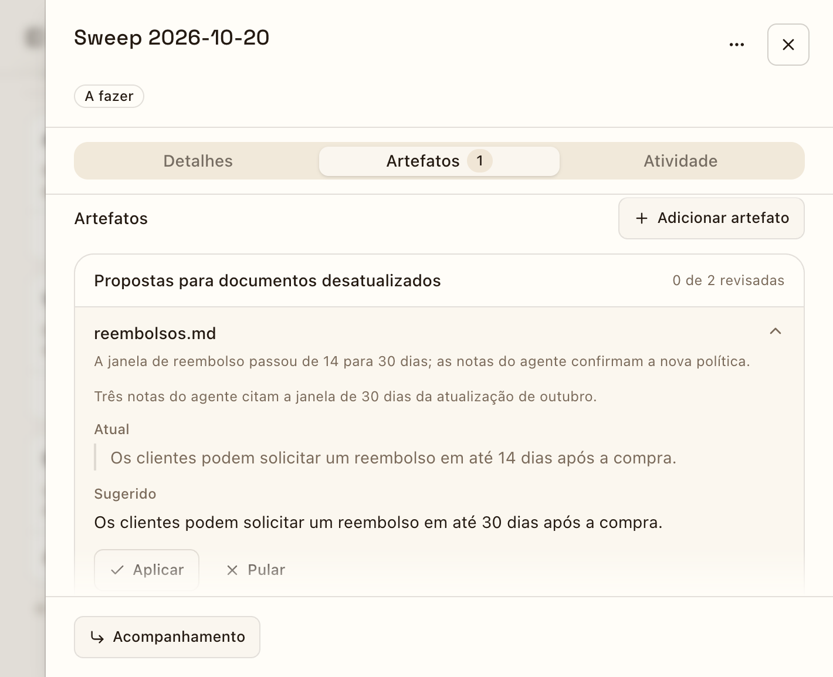Click the suggested text mentioning 30 dias
833x677 pixels.
tap(378, 523)
